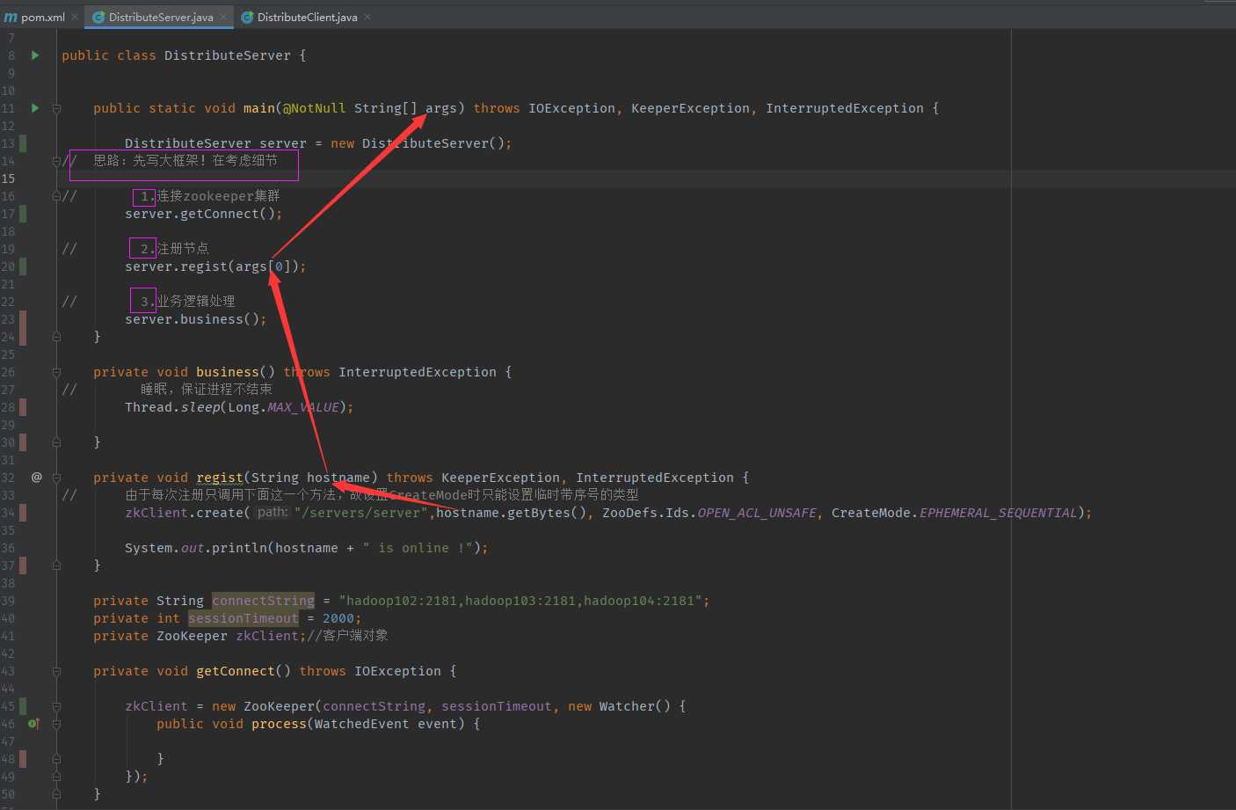This screenshot has height=810, width=1236.
Task: Collapse the getConnect method fold marker
Action: pos(56,671)
